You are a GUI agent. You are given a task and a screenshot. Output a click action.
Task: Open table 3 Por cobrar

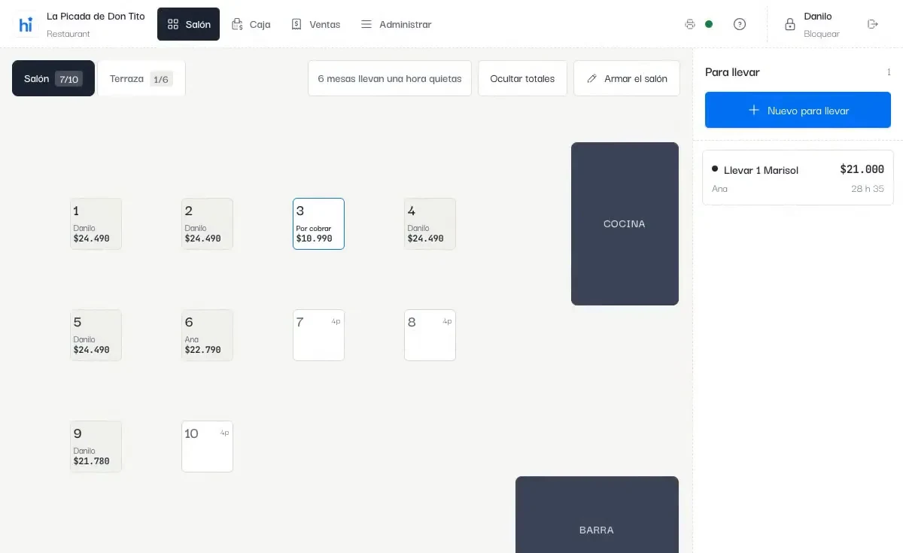pyautogui.click(x=318, y=223)
